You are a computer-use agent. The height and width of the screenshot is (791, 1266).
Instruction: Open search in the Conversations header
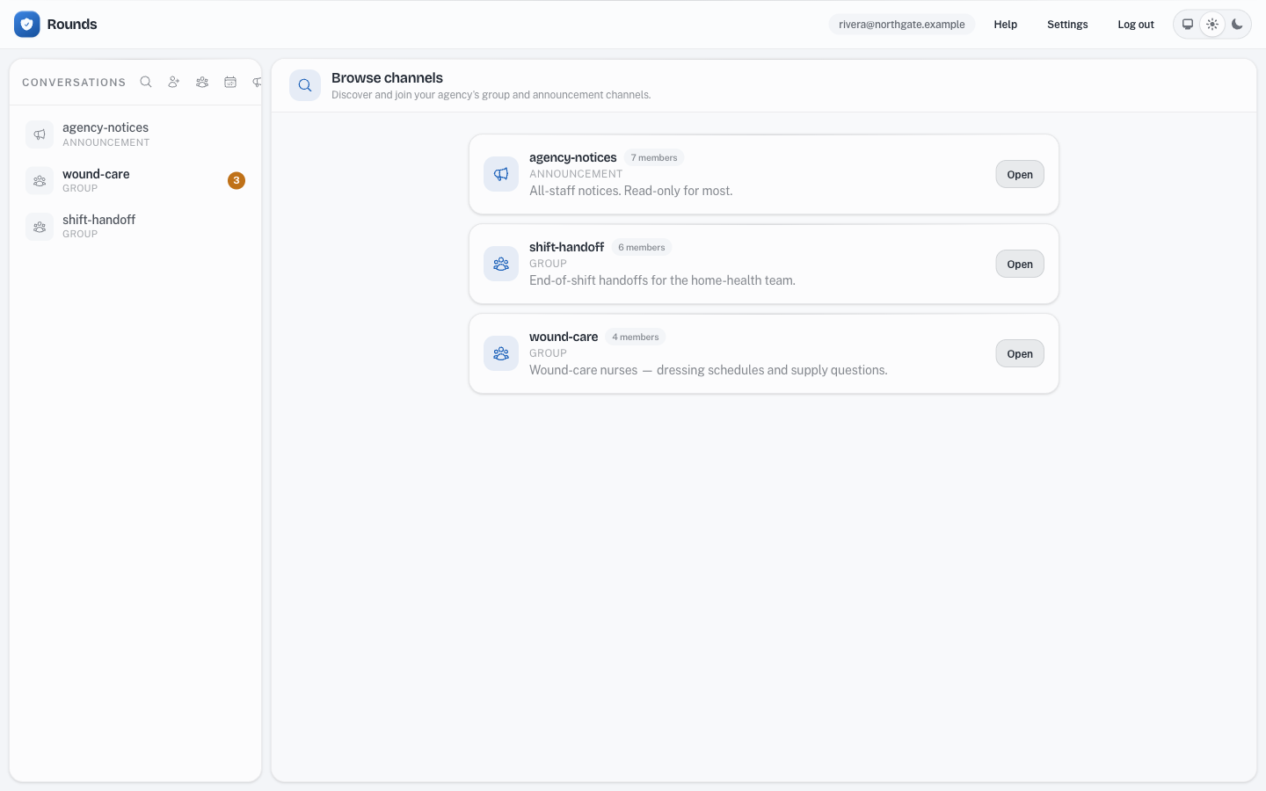(146, 82)
